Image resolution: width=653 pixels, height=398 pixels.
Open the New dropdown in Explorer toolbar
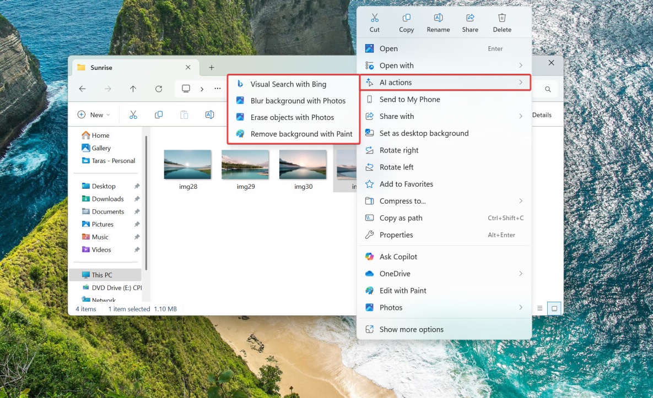(x=94, y=115)
